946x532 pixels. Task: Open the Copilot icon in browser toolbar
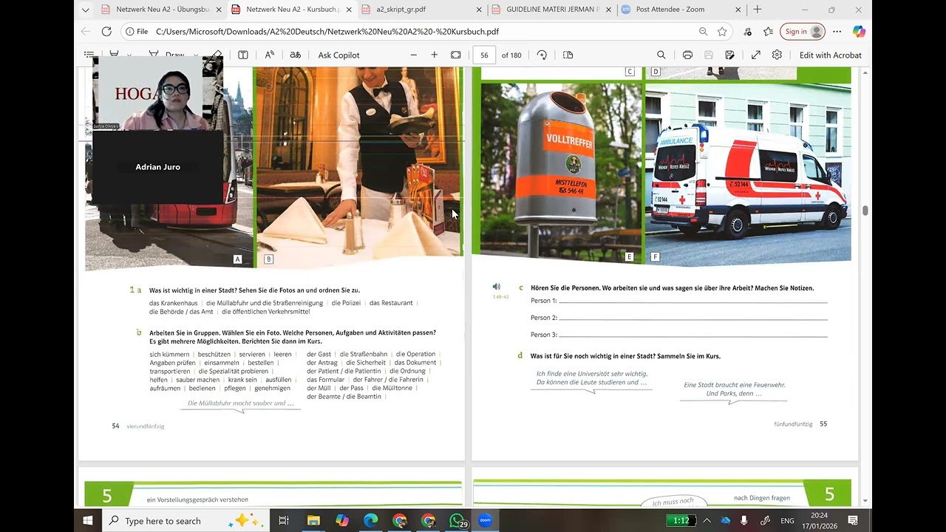click(859, 32)
